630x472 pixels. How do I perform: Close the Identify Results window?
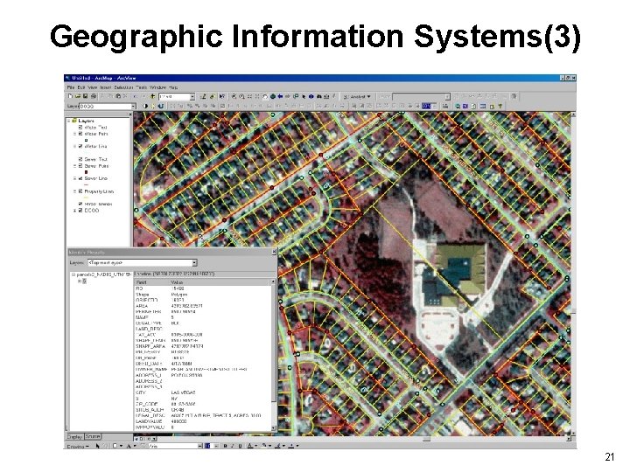[274, 252]
